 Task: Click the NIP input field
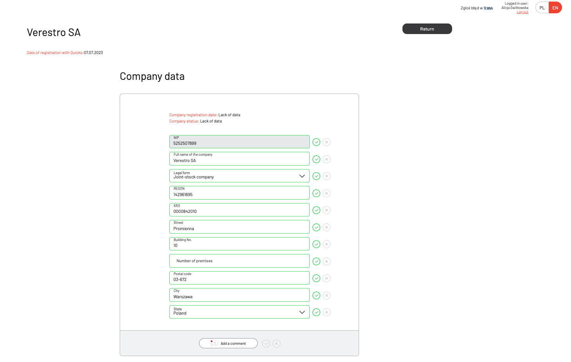[x=239, y=142]
